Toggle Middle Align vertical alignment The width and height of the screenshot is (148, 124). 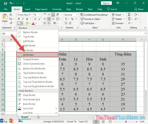(x=49, y=15)
